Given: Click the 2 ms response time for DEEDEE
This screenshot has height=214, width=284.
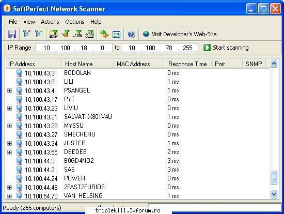Looking at the screenshot, I should [173, 152].
